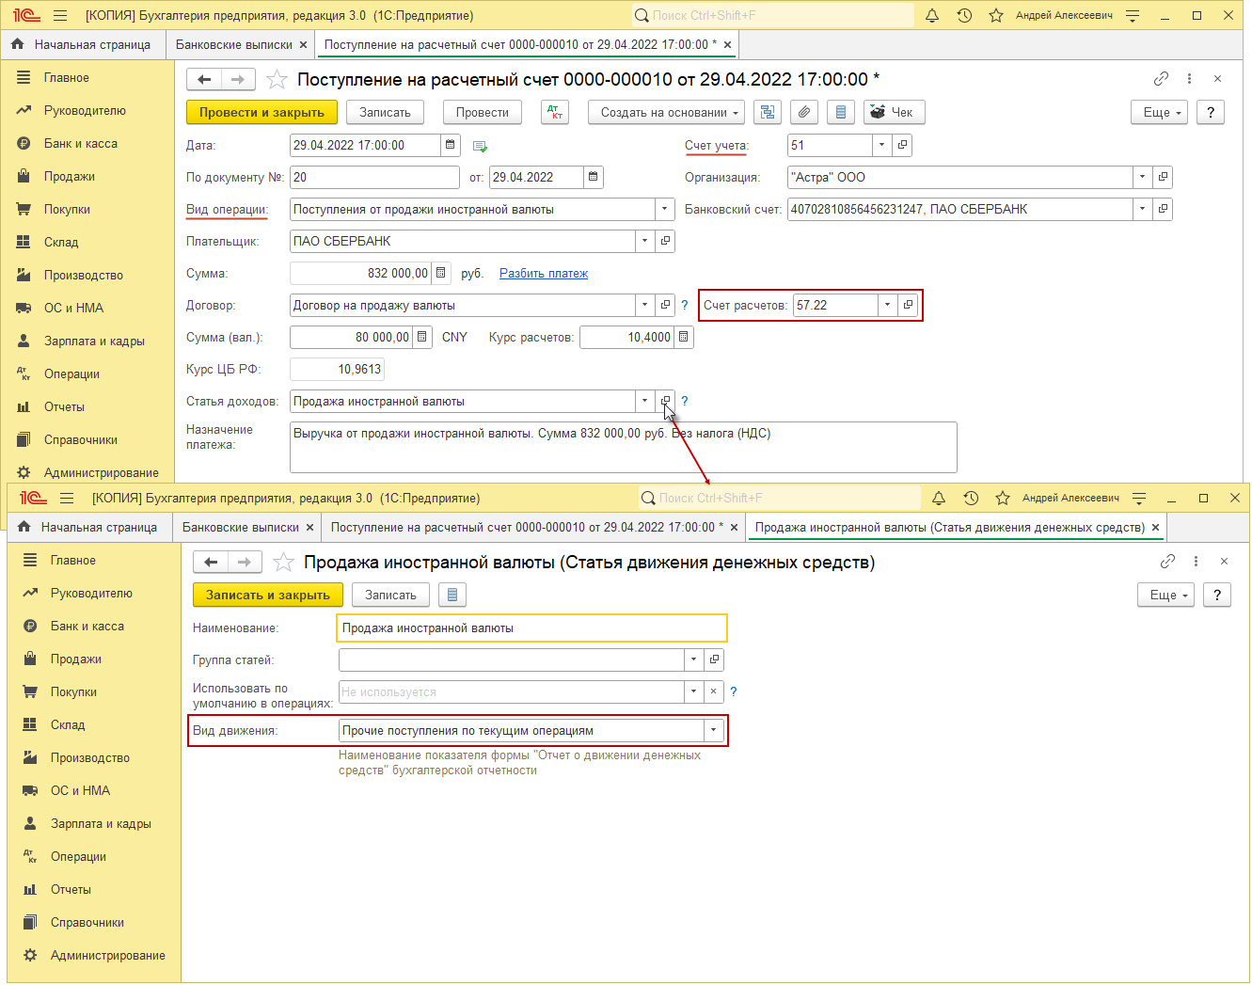The width and height of the screenshot is (1252, 985).
Task: Click По документу № field
Action: click(x=374, y=177)
